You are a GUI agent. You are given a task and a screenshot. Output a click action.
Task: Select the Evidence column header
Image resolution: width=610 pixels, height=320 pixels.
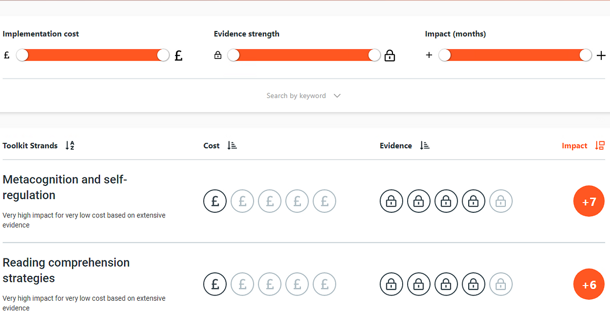pyautogui.click(x=395, y=146)
